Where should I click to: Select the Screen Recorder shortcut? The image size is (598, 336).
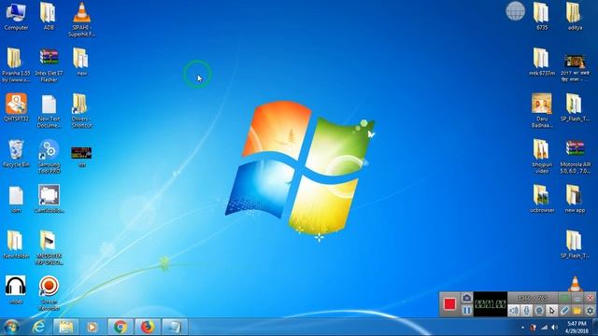(x=49, y=292)
